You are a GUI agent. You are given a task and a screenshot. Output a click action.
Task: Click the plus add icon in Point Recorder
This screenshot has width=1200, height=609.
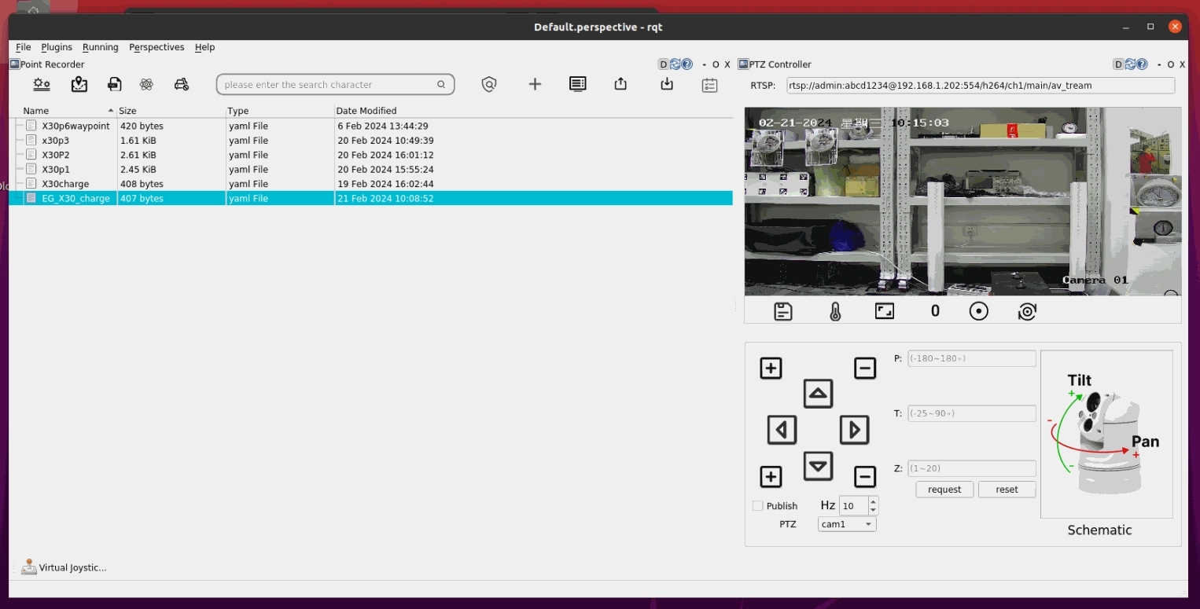tap(535, 84)
